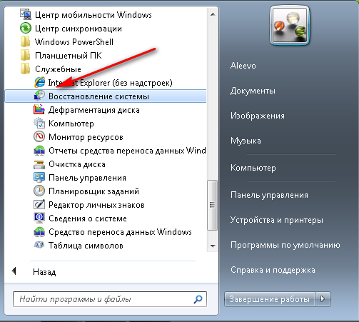
Task: Open Документы in right pane
Action: pyautogui.click(x=253, y=91)
